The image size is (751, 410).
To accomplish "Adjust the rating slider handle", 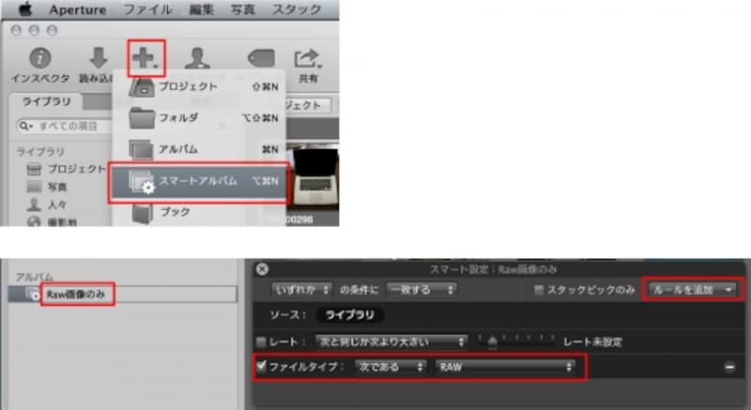I will tap(492, 342).
